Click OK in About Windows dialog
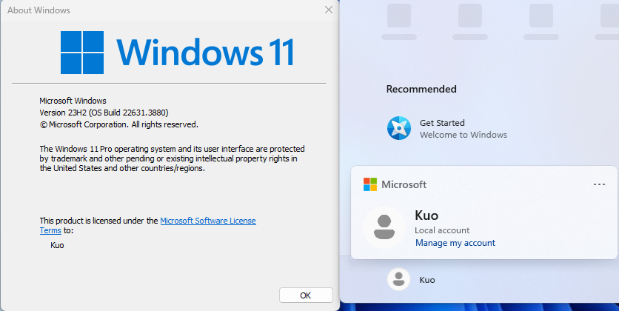This screenshot has width=619, height=311. [306, 295]
